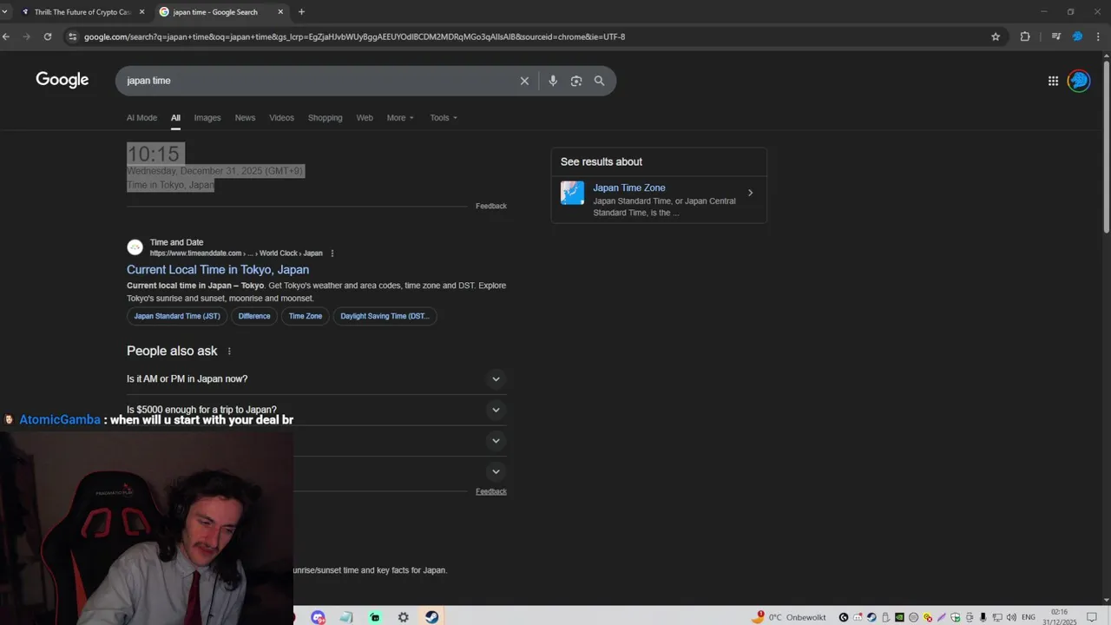Open the media control icon in Chrome toolbar

pyautogui.click(x=1055, y=36)
